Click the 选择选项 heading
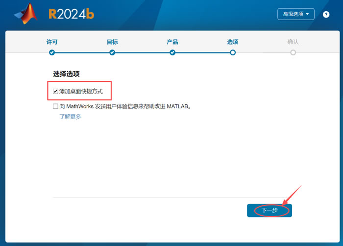The width and height of the screenshot is (343, 246). click(x=66, y=74)
